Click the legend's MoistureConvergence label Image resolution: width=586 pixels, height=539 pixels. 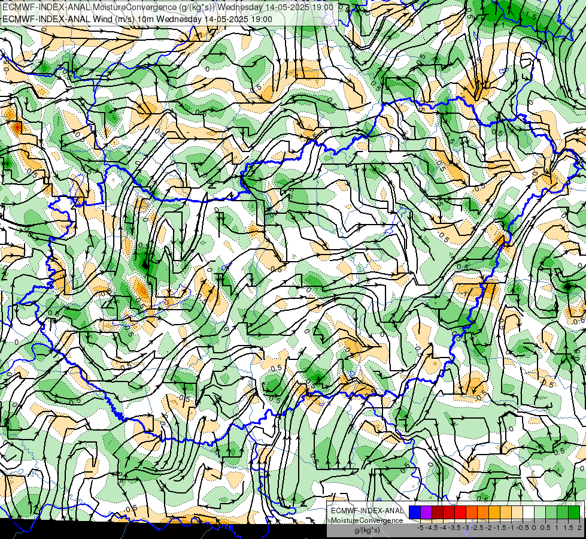click(x=367, y=520)
